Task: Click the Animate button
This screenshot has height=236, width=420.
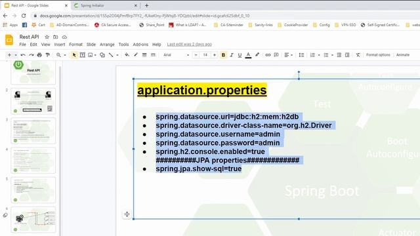Action: click(x=402, y=55)
